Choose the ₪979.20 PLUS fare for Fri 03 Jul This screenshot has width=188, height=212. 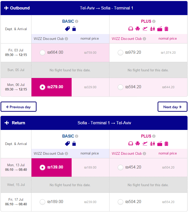coord(120,53)
